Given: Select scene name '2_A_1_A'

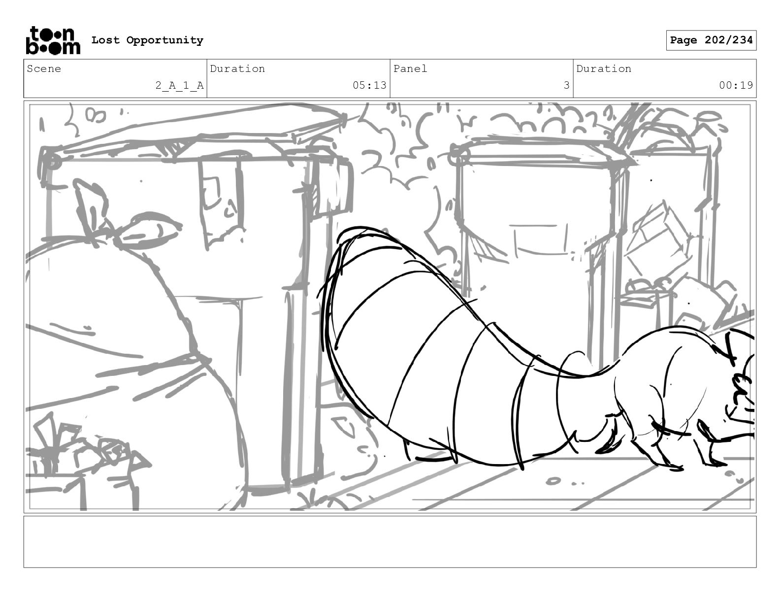Looking at the screenshot, I should click(x=179, y=85).
